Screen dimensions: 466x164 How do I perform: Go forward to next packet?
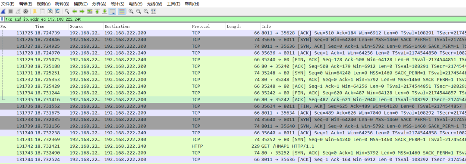(x=82, y=11)
